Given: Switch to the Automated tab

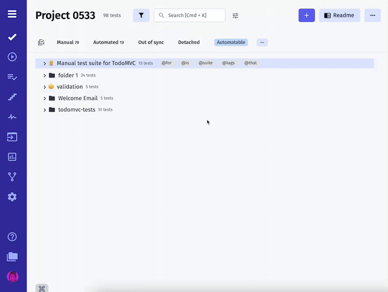Looking at the screenshot, I should [108, 42].
